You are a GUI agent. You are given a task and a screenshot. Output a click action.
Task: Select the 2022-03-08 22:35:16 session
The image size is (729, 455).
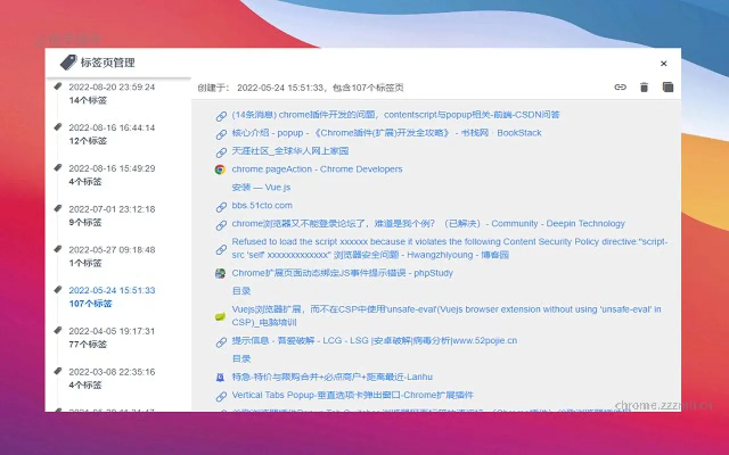coord(111,371)
